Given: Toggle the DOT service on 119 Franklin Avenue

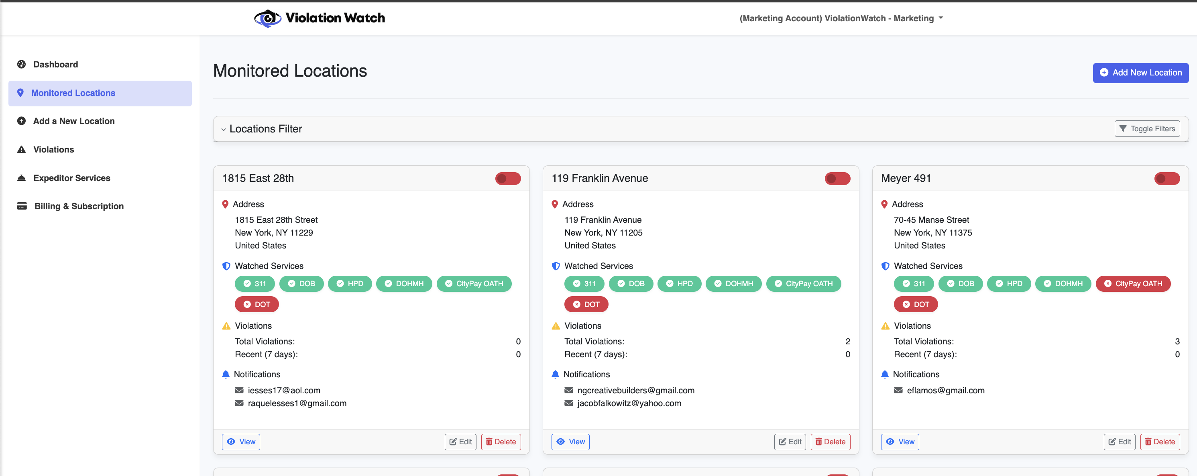Looking at the screenshot, I should point(586,304).
